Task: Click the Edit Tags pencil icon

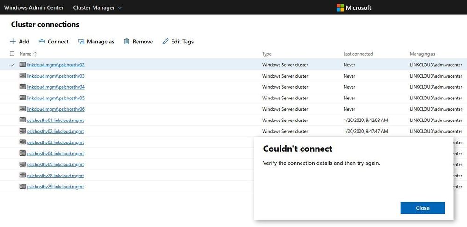Action: coord(165,42)
